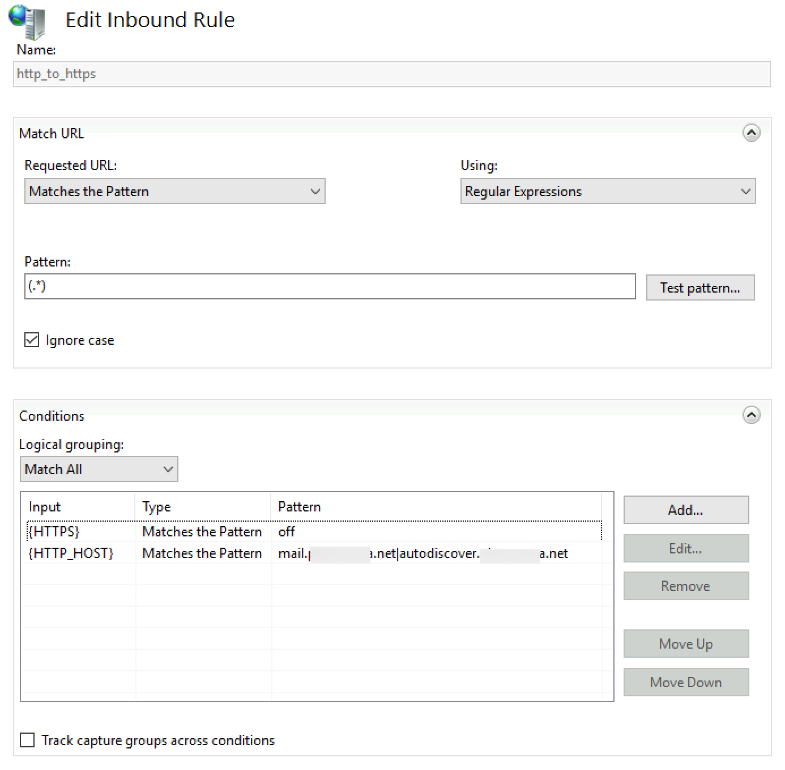The width and height of the screenshot is (785, 770).
Task: Enable Track capture groups across conditions
Action: click(27, 741)
